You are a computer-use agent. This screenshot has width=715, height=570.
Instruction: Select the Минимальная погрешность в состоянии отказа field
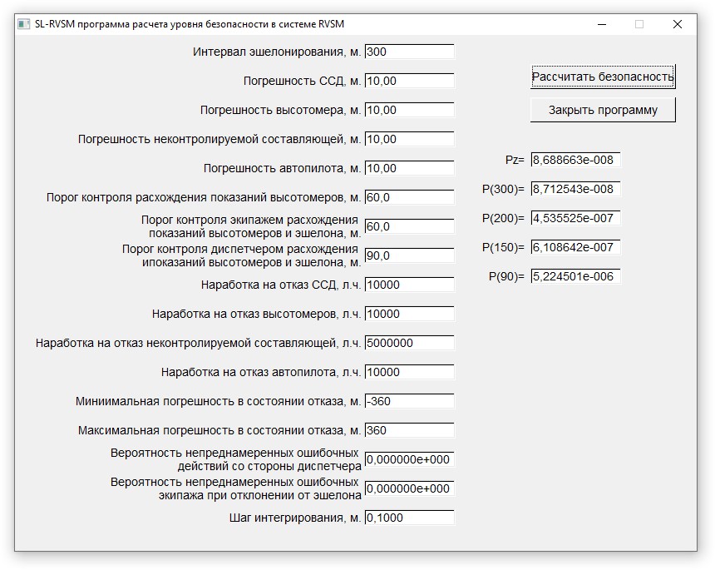tap(409, 401)
